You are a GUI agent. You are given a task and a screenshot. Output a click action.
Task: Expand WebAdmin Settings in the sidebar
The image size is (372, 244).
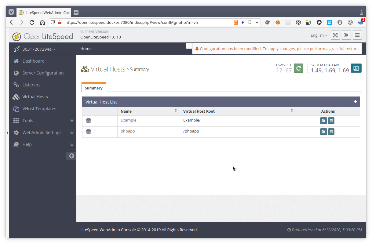pyautogui.click(x=72, y=132)
